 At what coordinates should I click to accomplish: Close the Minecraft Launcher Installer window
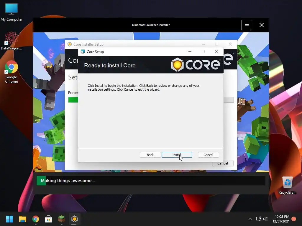pyautogui.click(x=261, y=25)
